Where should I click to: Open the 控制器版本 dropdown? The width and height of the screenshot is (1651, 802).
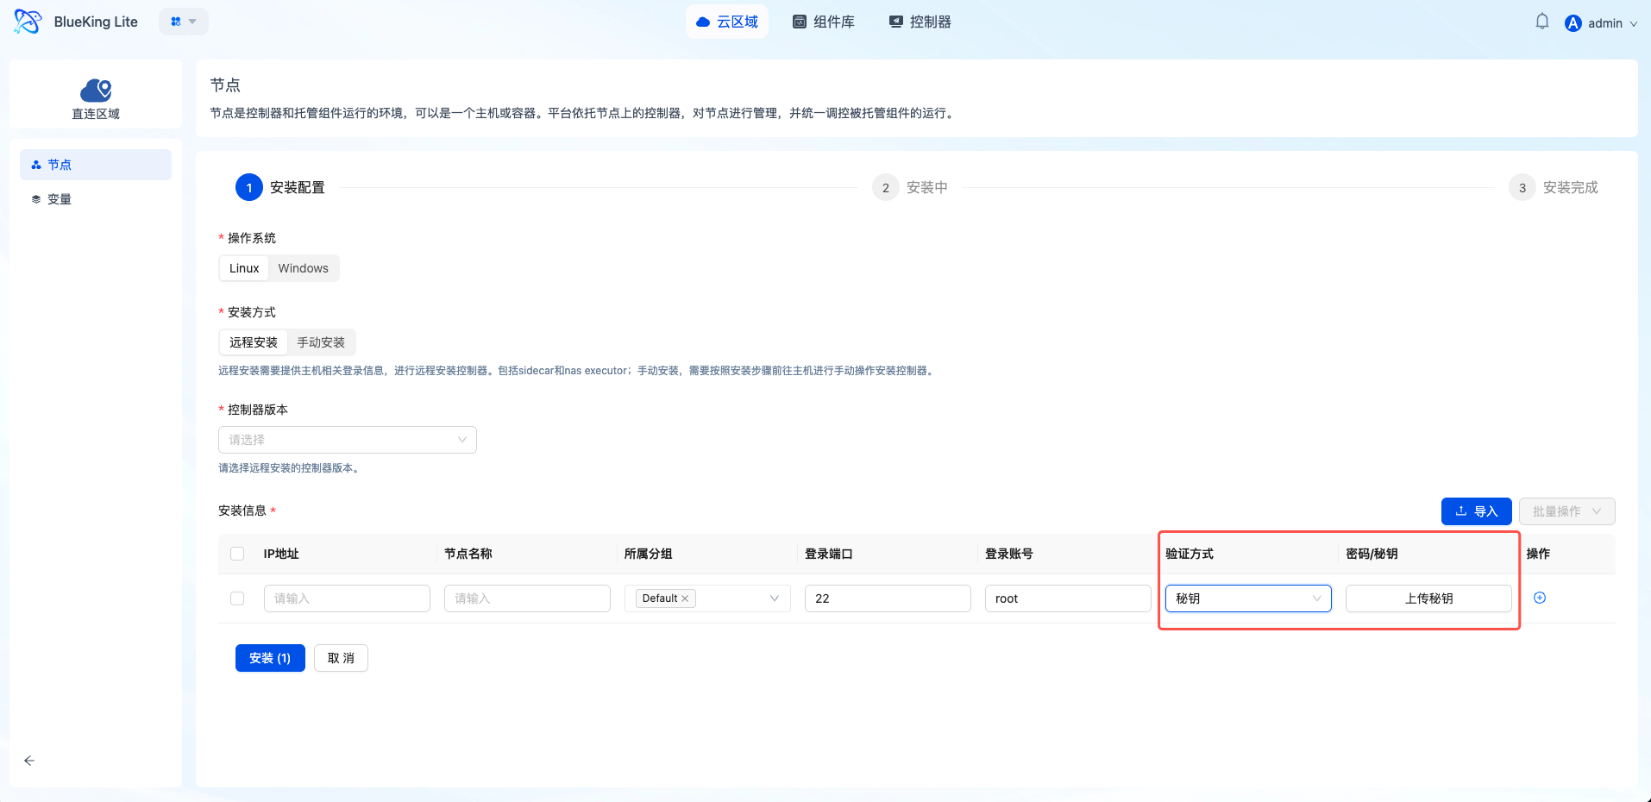pos(348,440)
